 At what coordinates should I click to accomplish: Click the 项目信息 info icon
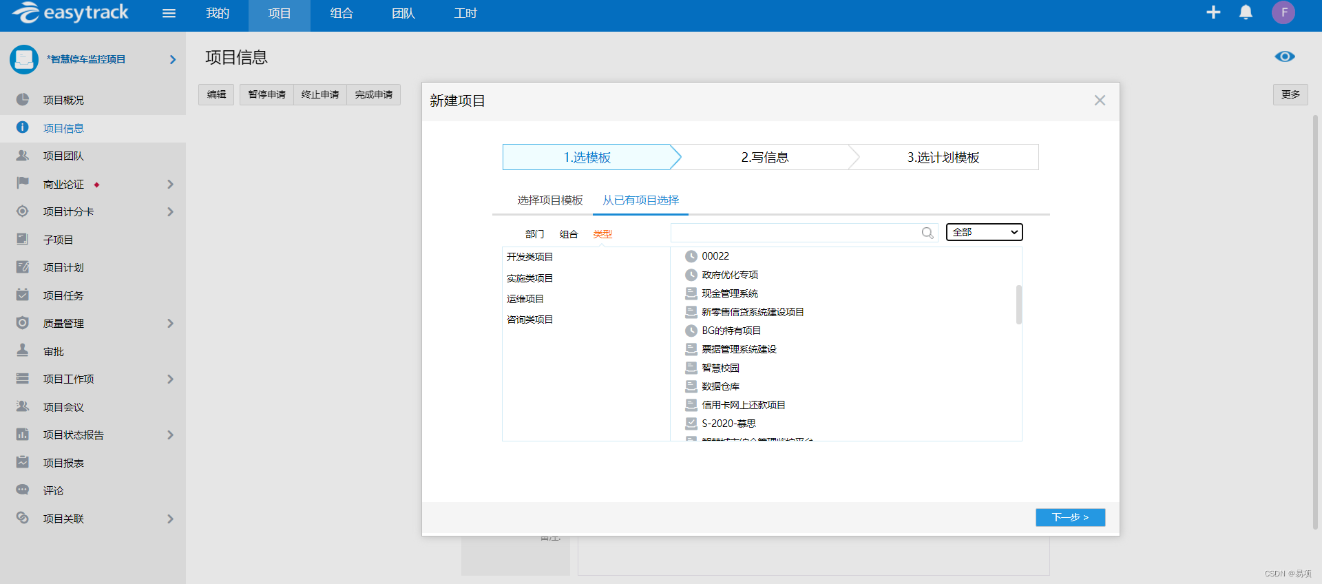(x=23, y=127)
